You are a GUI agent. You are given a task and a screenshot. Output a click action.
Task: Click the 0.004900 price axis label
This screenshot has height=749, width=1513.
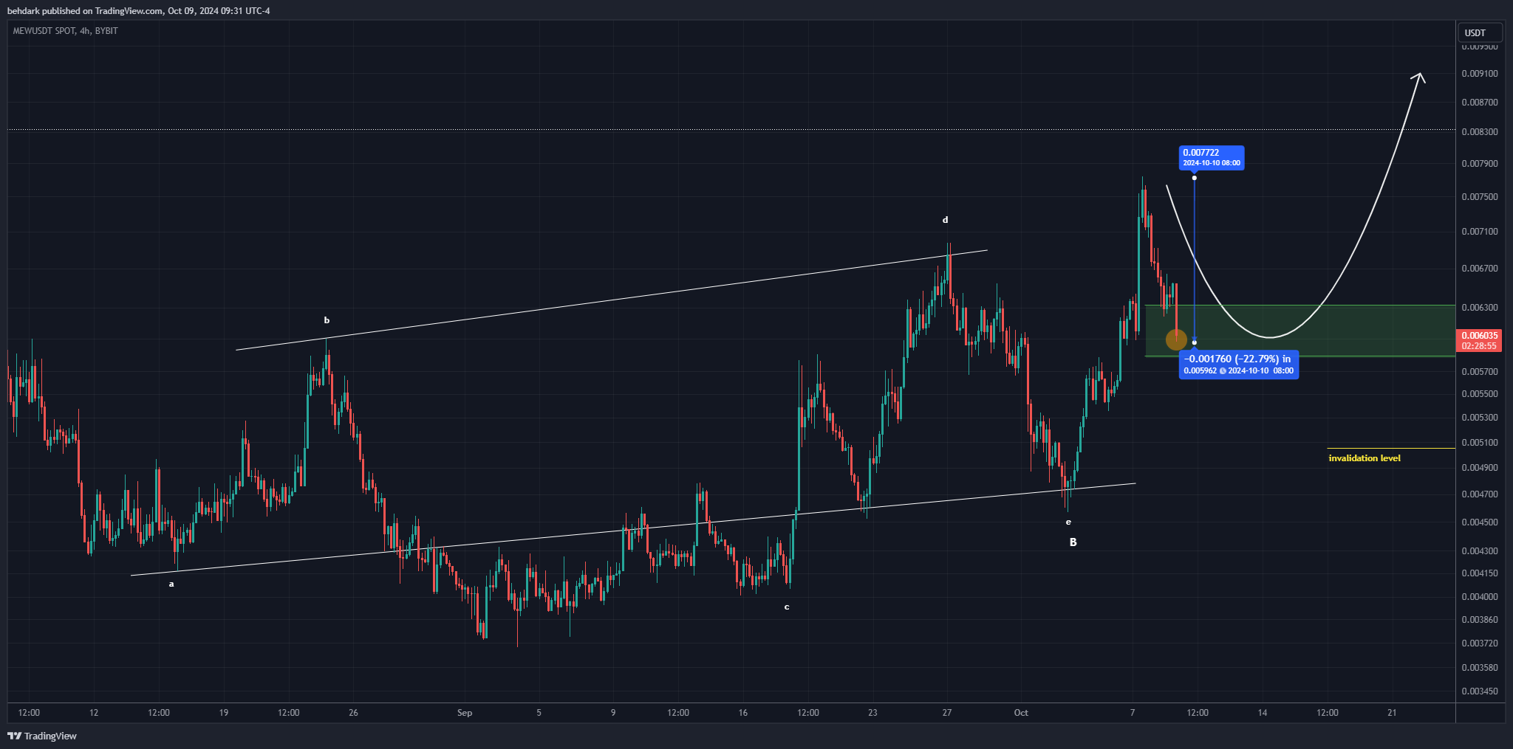(1480, 467)
